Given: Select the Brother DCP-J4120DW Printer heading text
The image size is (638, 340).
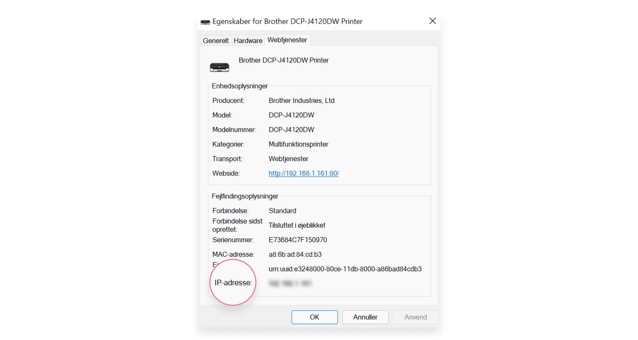Looking at the screenshot, I should coord(284,60).
